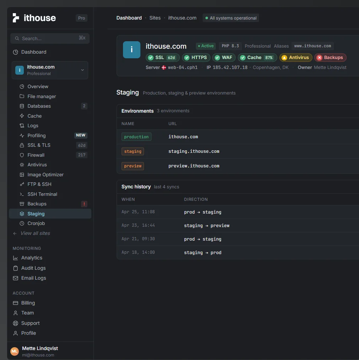Click the Logs scroll icon

(22, 125)
